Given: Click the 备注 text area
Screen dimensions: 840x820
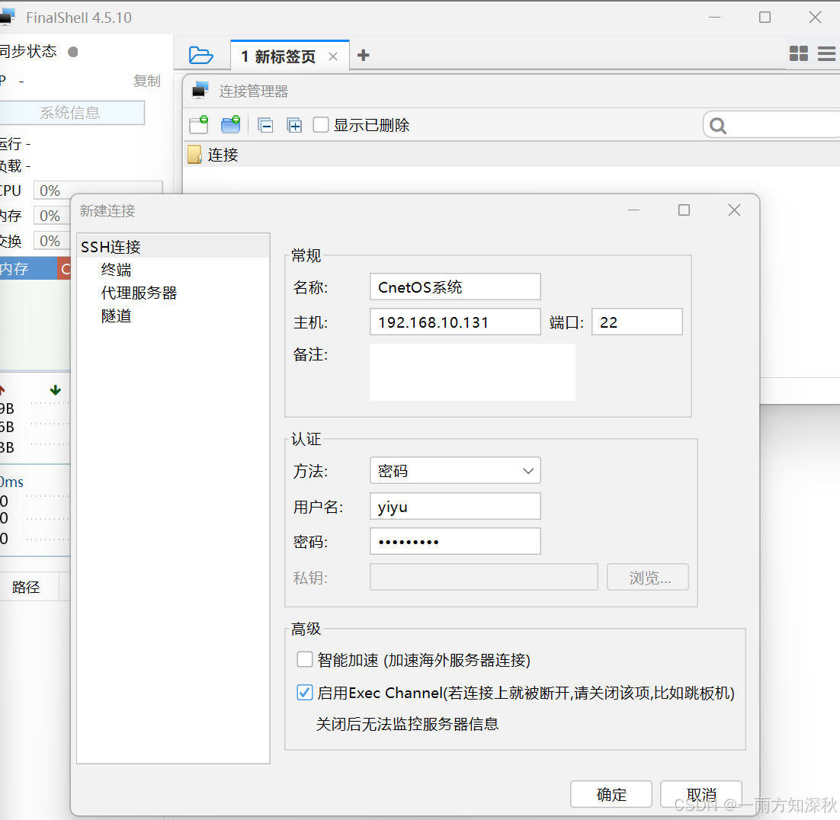Looking at the screenshot, I should 473,372.
